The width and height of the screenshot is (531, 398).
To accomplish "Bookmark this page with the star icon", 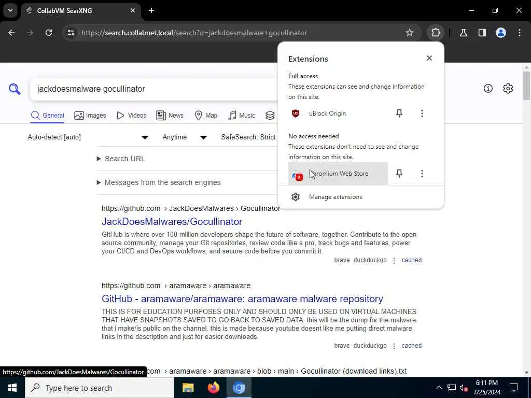I will [x=410, y=33].
